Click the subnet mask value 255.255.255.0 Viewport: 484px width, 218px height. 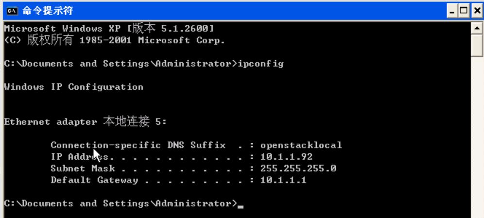coord(298,168)
